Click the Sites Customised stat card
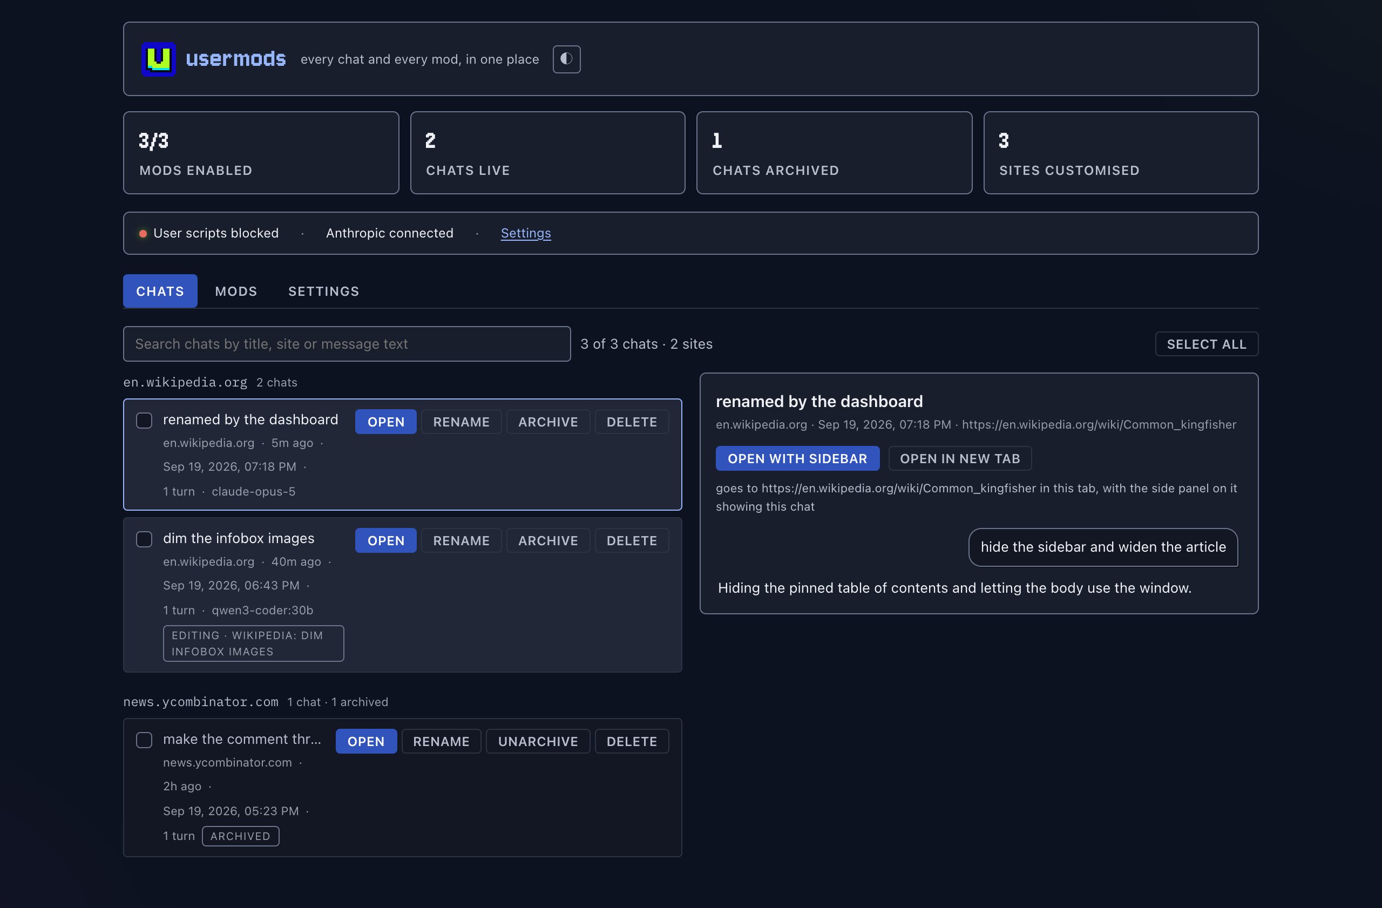The width and height of the screenshot is (1382, 908). tap(1121, 153)
